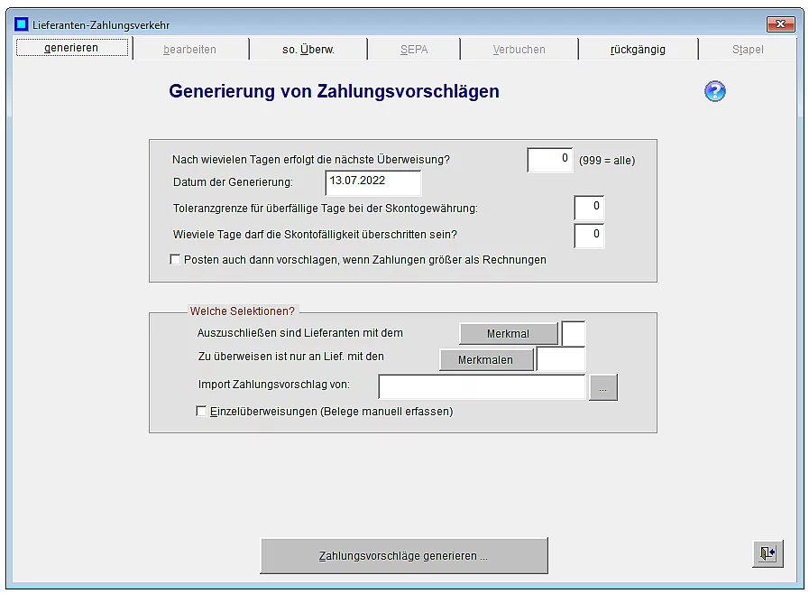Close the Lieferanten-Zahlungsverkehr window
The width and height of the screenshot is (809, 594).
pos(779,24)
